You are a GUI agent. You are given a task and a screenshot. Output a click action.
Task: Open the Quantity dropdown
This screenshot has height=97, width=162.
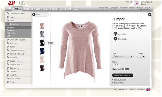pos(141,56)
